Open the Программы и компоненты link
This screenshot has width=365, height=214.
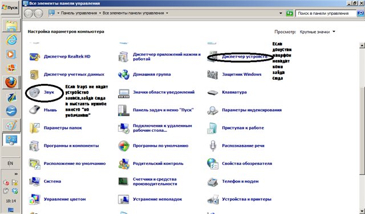[x=71, y=146]
